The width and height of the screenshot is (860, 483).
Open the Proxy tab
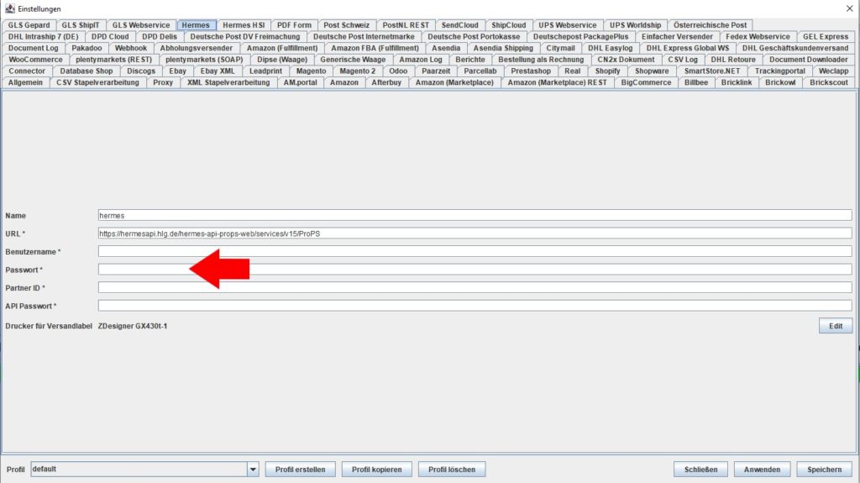pyautogui.click(x=163, y=83)
